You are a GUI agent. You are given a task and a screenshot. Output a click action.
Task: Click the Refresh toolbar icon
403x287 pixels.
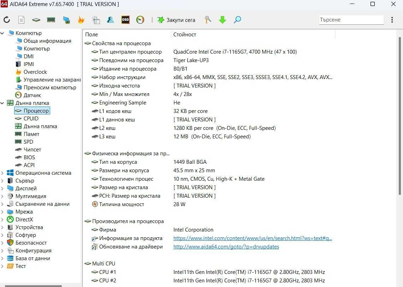pyautogui.click(x=7, y=19)
